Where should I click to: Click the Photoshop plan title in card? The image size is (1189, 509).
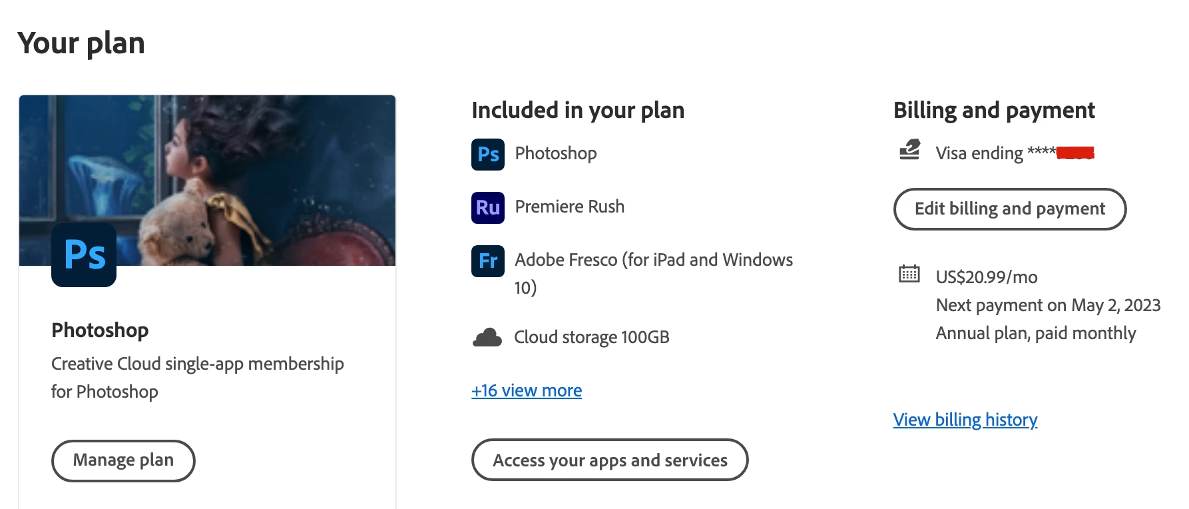coord(100,330)
